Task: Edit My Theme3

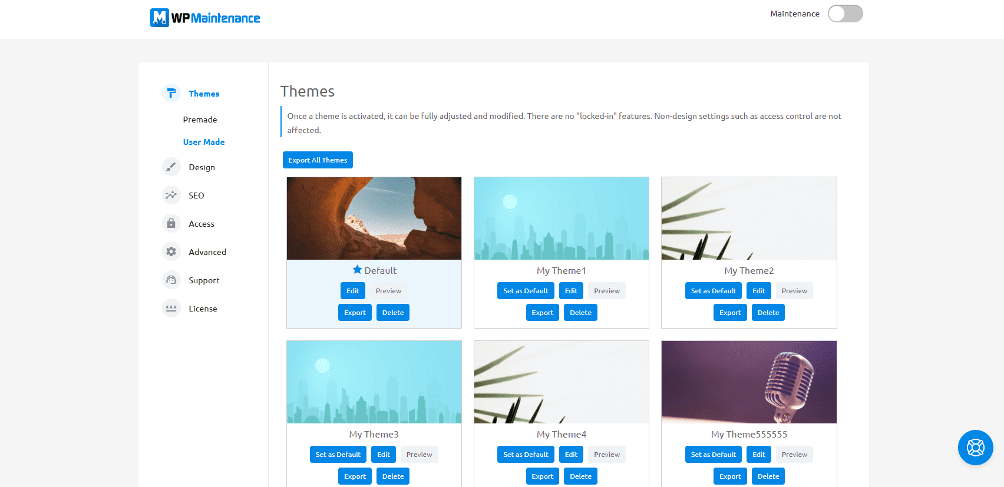Action: click(x=384, y=455)
